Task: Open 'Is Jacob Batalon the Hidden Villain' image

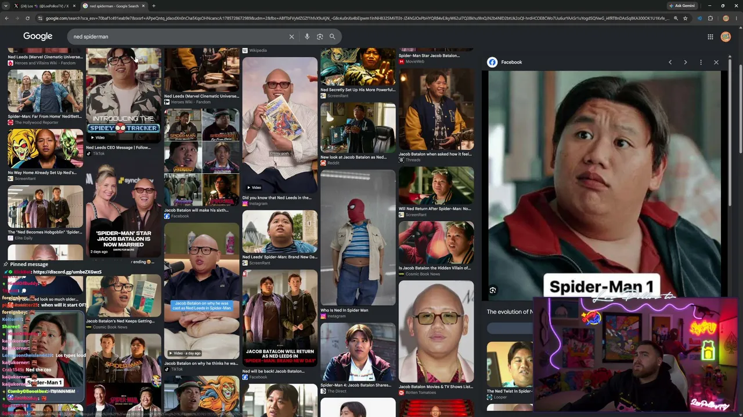Action: point(437,243)
